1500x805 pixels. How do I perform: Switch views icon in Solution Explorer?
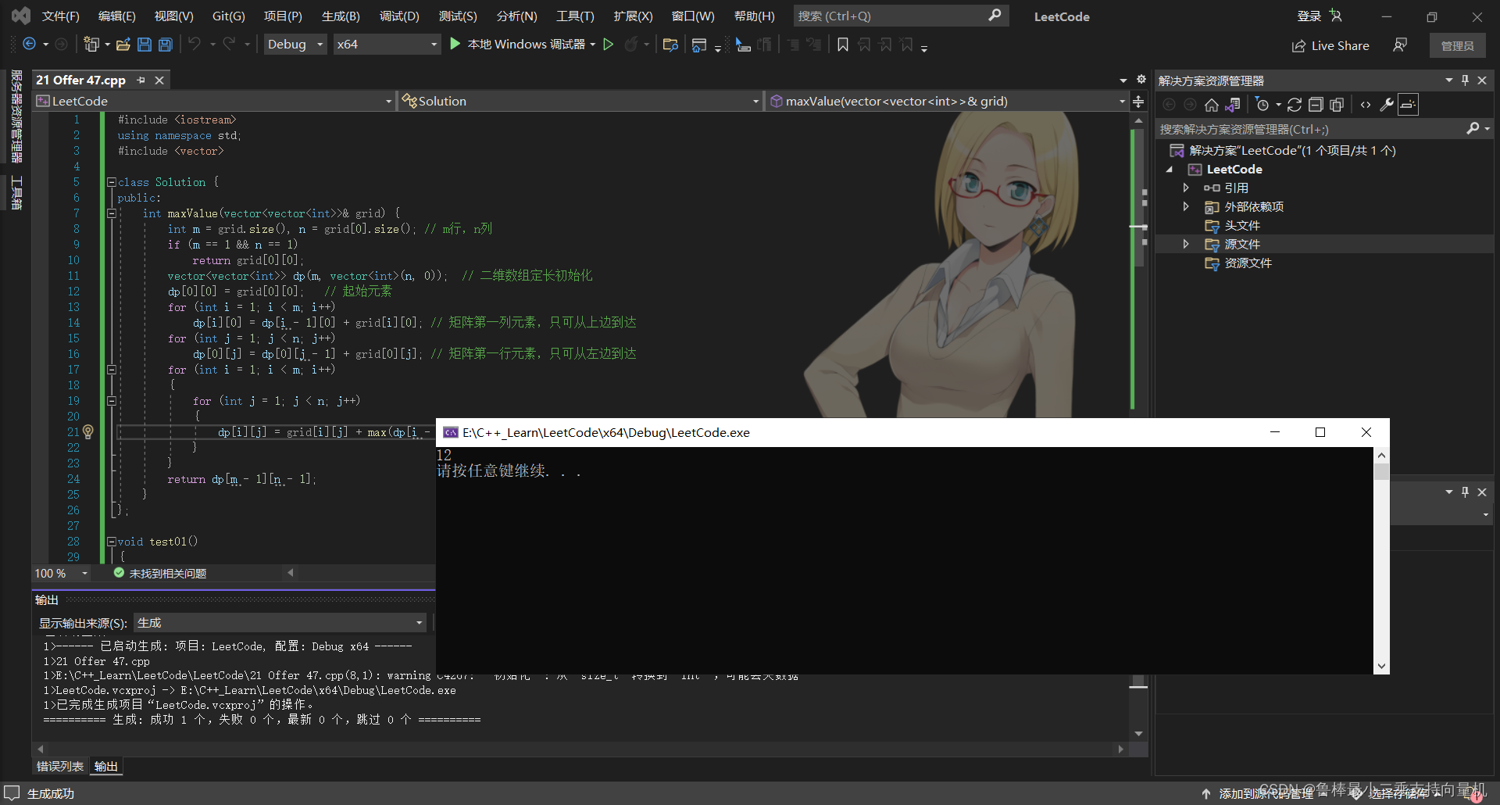[1233, 105]
